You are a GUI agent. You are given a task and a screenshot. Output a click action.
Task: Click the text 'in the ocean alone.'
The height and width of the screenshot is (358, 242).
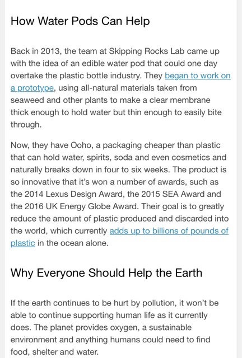point(73,243)
